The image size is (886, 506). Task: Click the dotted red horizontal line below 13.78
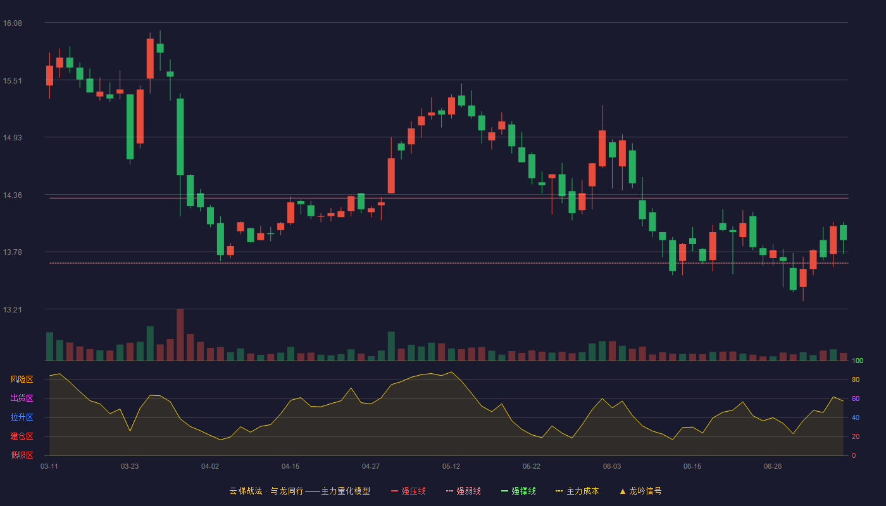tap(449, 263)
